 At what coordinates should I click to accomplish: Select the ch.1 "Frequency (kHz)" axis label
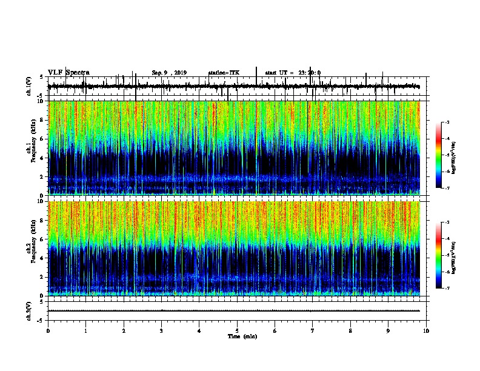(x=33, y=141)
